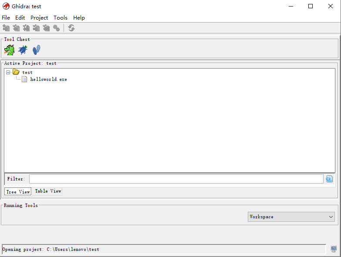The image size is (341, 257).
Task: Click the fourth version control toolbar icon
Action: pos(36,28)
